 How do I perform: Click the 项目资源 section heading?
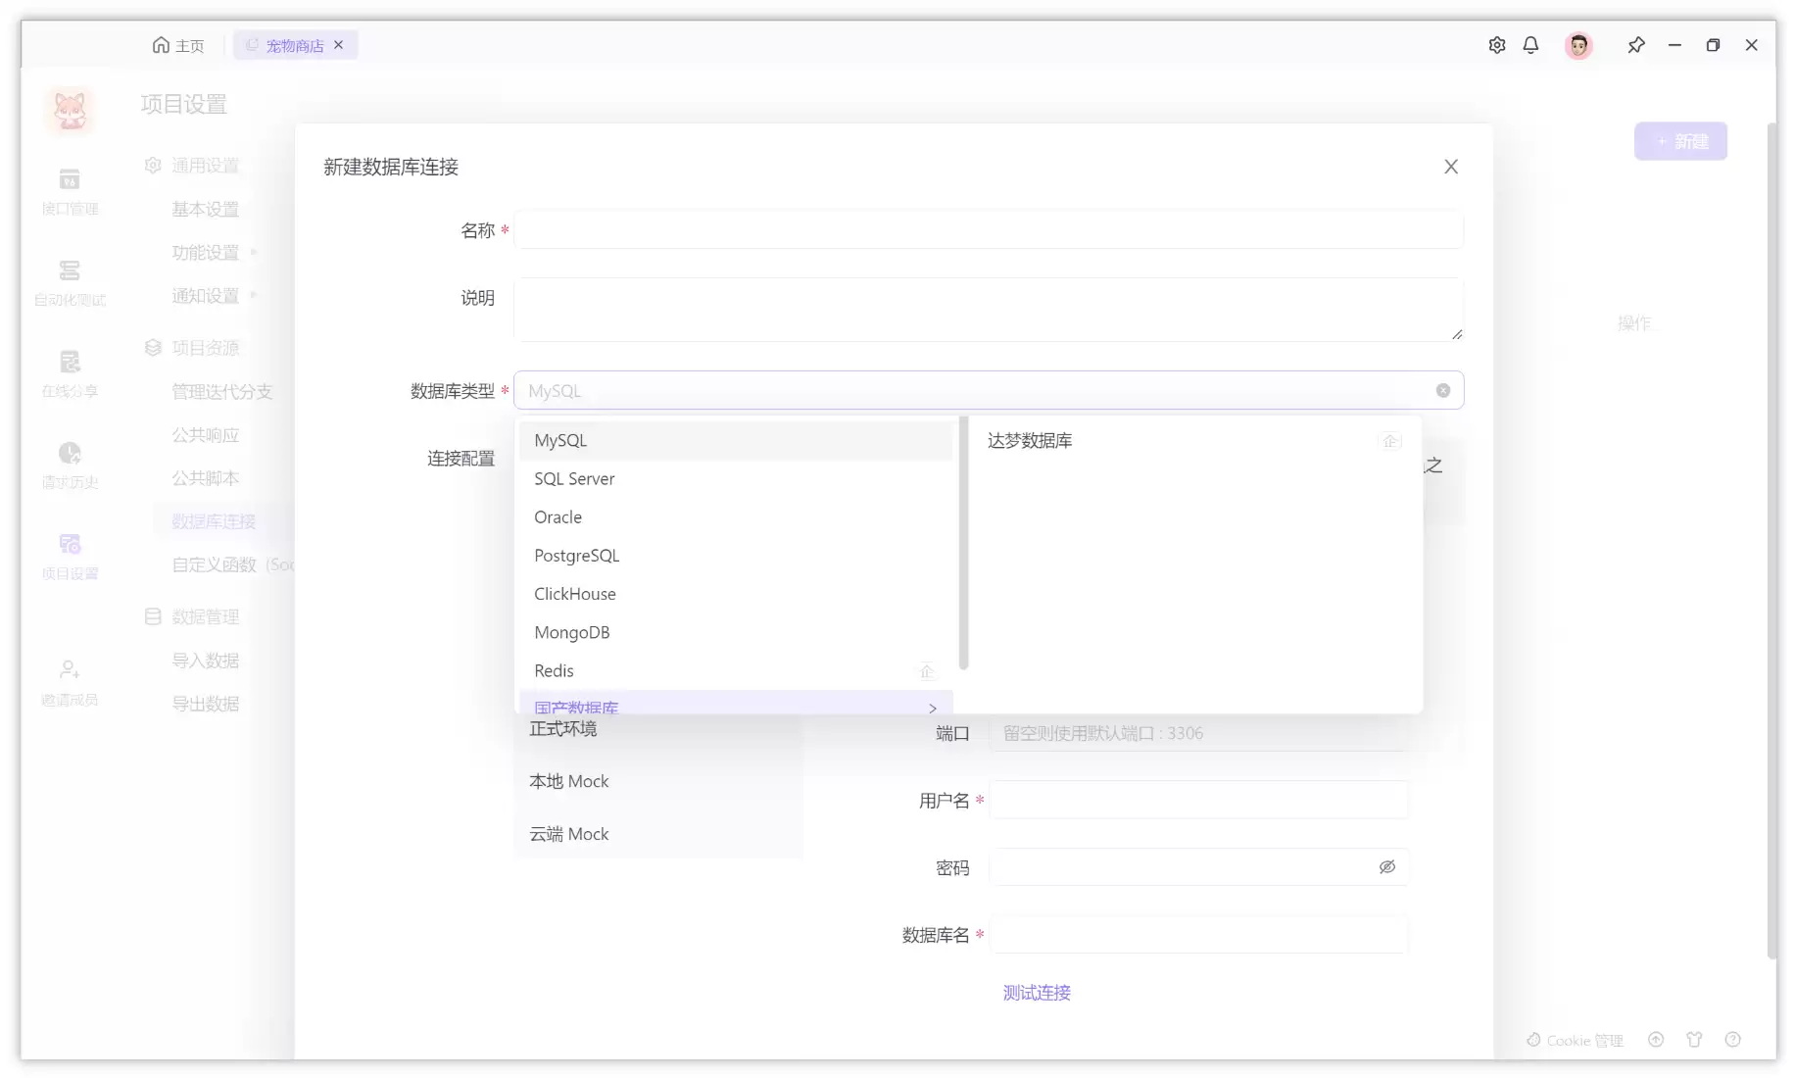pos(192,348)
